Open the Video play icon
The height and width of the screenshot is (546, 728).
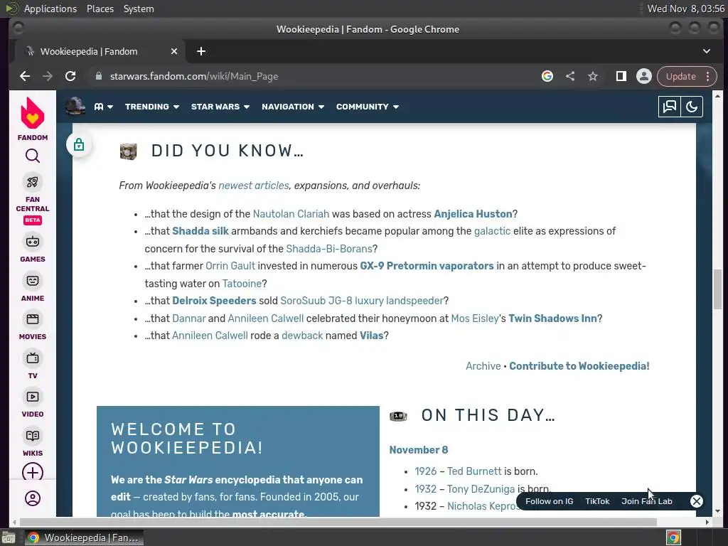point(33,397)
